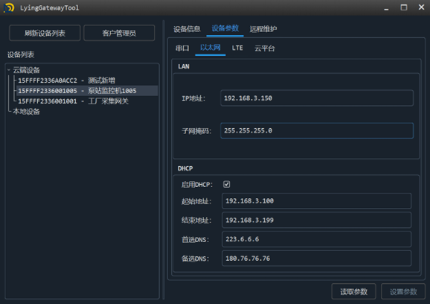Toggle the 启用DHCP checkbox

(226, 184)
